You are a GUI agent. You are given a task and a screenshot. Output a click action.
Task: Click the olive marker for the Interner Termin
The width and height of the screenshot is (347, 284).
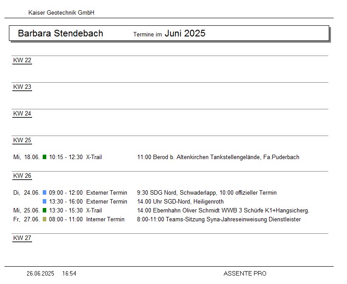pos(44,219)
